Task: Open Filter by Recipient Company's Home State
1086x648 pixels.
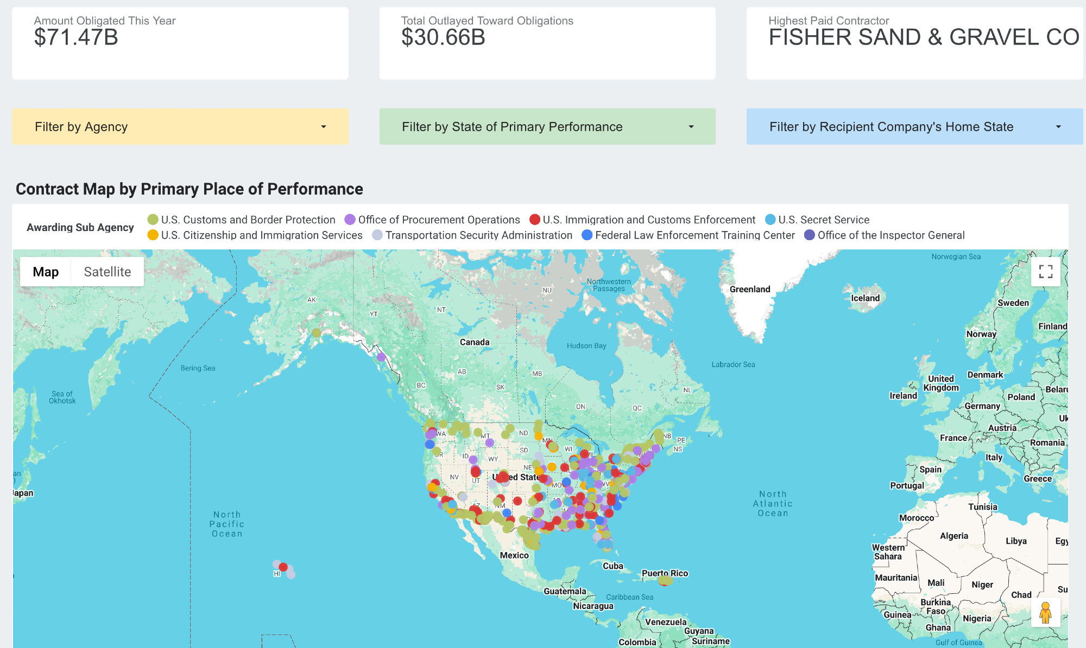Action: (914, 126)
